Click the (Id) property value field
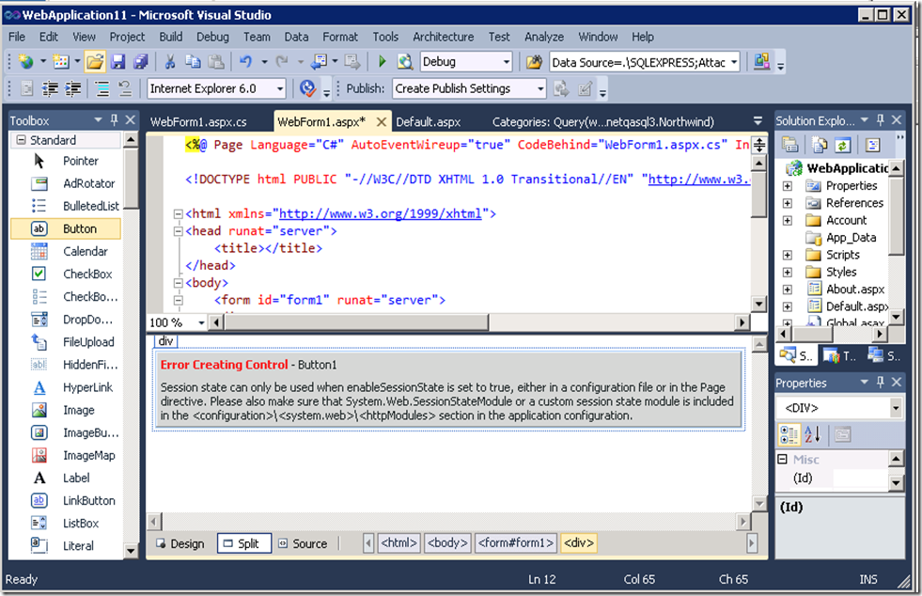Image resolution: width=922 pixels, height=596 pixels. tap(859, 478)
